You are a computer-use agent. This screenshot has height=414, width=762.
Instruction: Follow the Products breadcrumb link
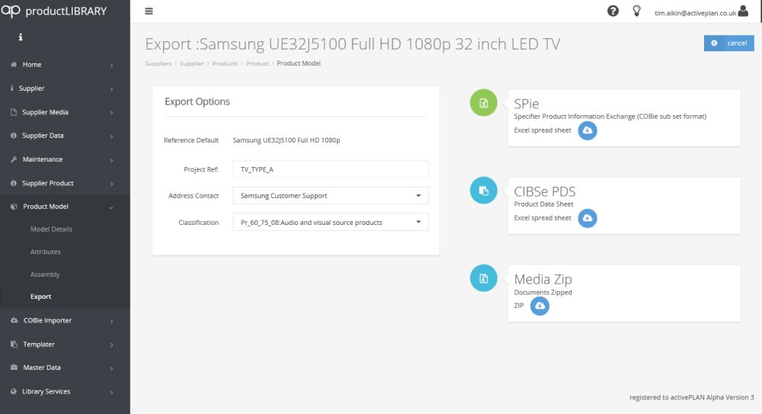225,63
